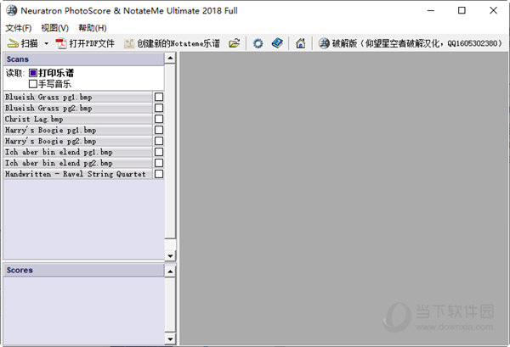Check the box for Handwritten - Ravel String Quartet

pos(159,174)
